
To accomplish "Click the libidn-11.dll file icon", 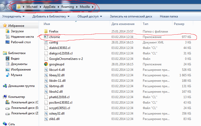I will [46, 81].
